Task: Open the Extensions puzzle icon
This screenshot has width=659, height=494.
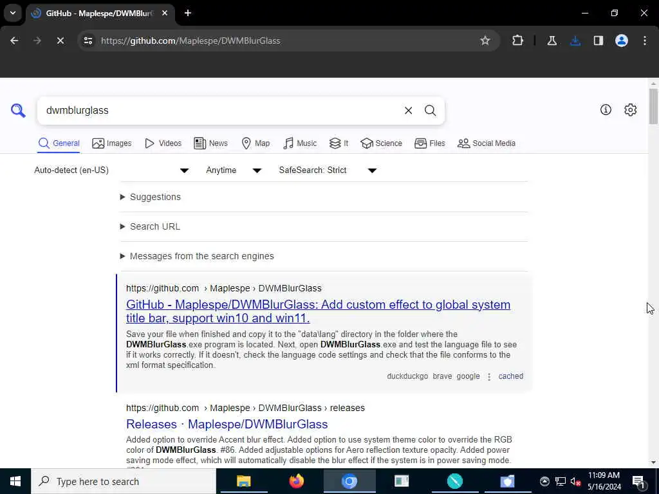Action: (518, 41)
